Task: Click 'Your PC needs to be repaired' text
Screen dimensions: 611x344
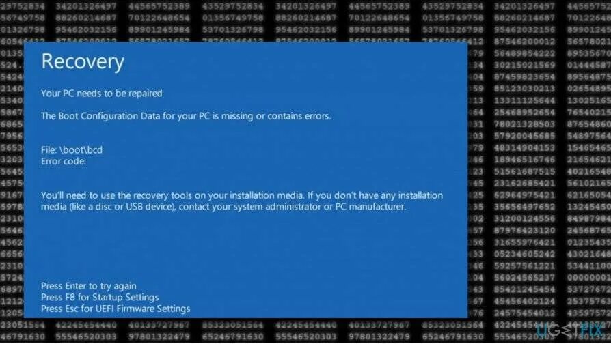Action: 102,94
